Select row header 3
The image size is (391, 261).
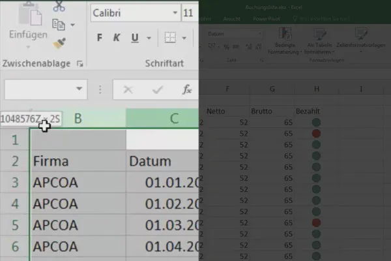tap(15, 183)
